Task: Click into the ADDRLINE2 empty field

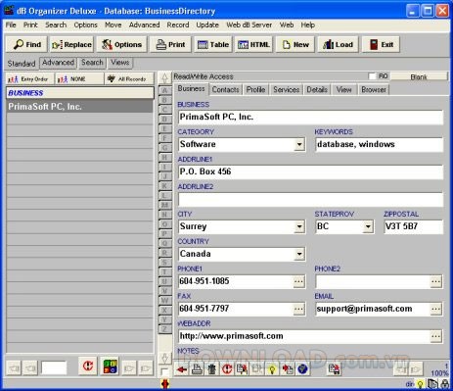Action: [310, 199]
